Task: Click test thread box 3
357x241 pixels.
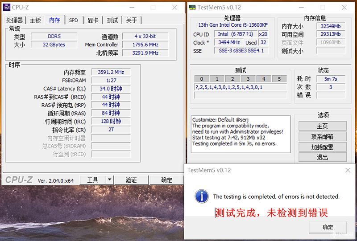Action: point(248,79)
